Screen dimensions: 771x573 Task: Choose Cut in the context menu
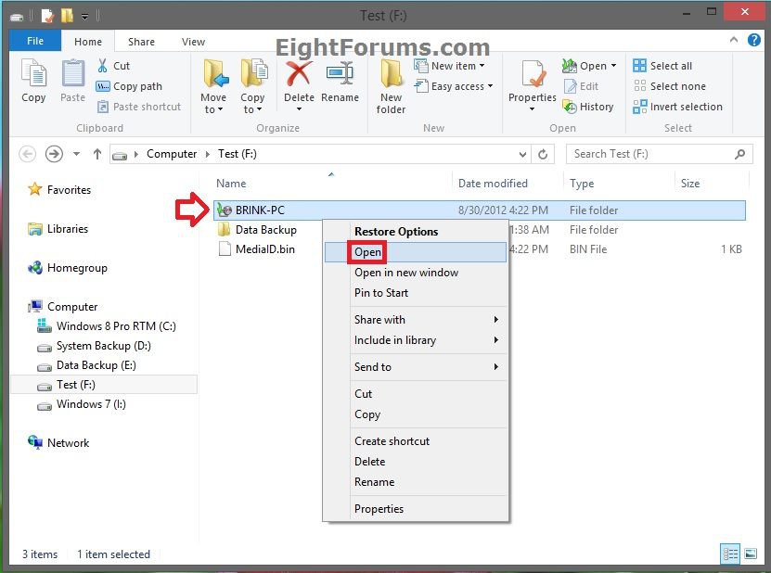point(416,394)
